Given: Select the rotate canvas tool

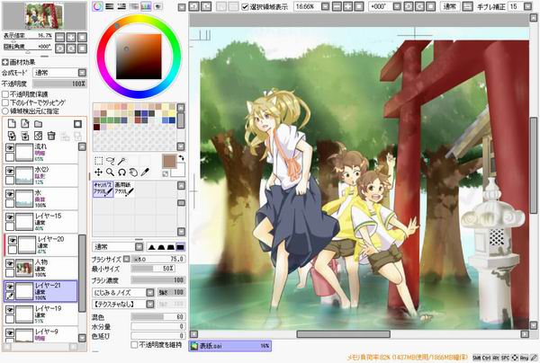Looking at the screenshot, I should click(121, 172).
